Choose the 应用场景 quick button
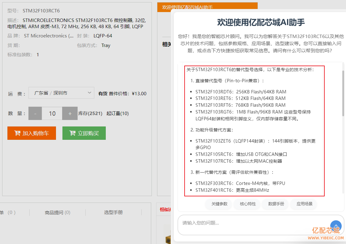Viewport: 346px width, 244px height. tap(305, 204)
